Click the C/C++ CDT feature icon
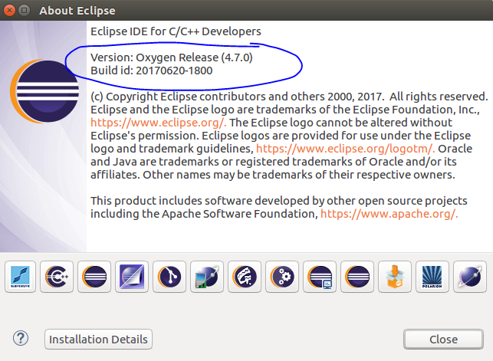493x361 pixels. click(57, 277)
